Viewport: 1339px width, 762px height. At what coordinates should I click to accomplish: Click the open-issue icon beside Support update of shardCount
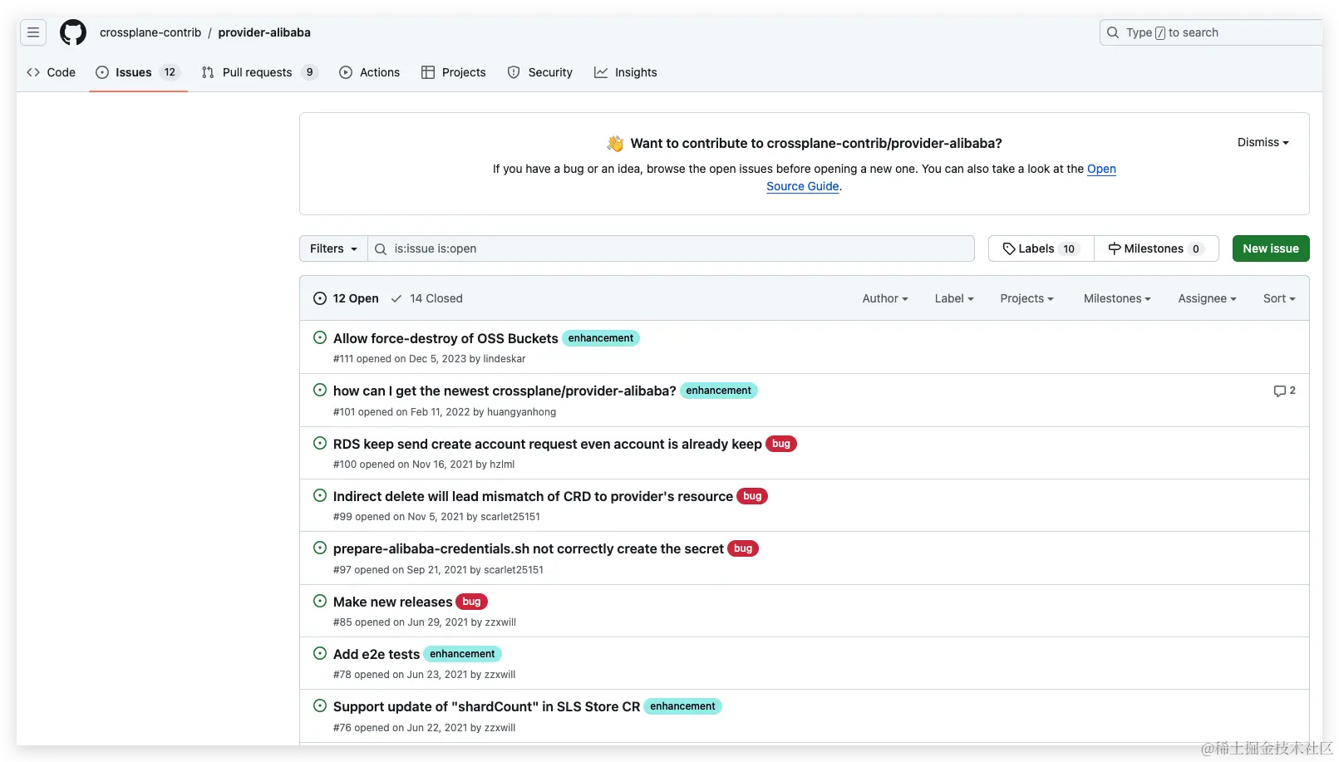(320, 705)
